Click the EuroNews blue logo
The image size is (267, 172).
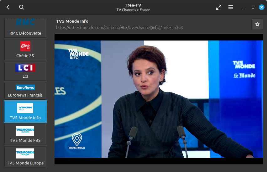pyautogui.click(x=25, y=87)
